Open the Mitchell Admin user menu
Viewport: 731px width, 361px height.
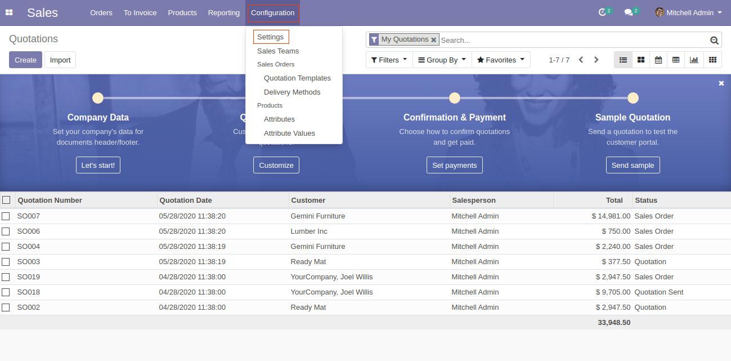[x=688, y=12]
